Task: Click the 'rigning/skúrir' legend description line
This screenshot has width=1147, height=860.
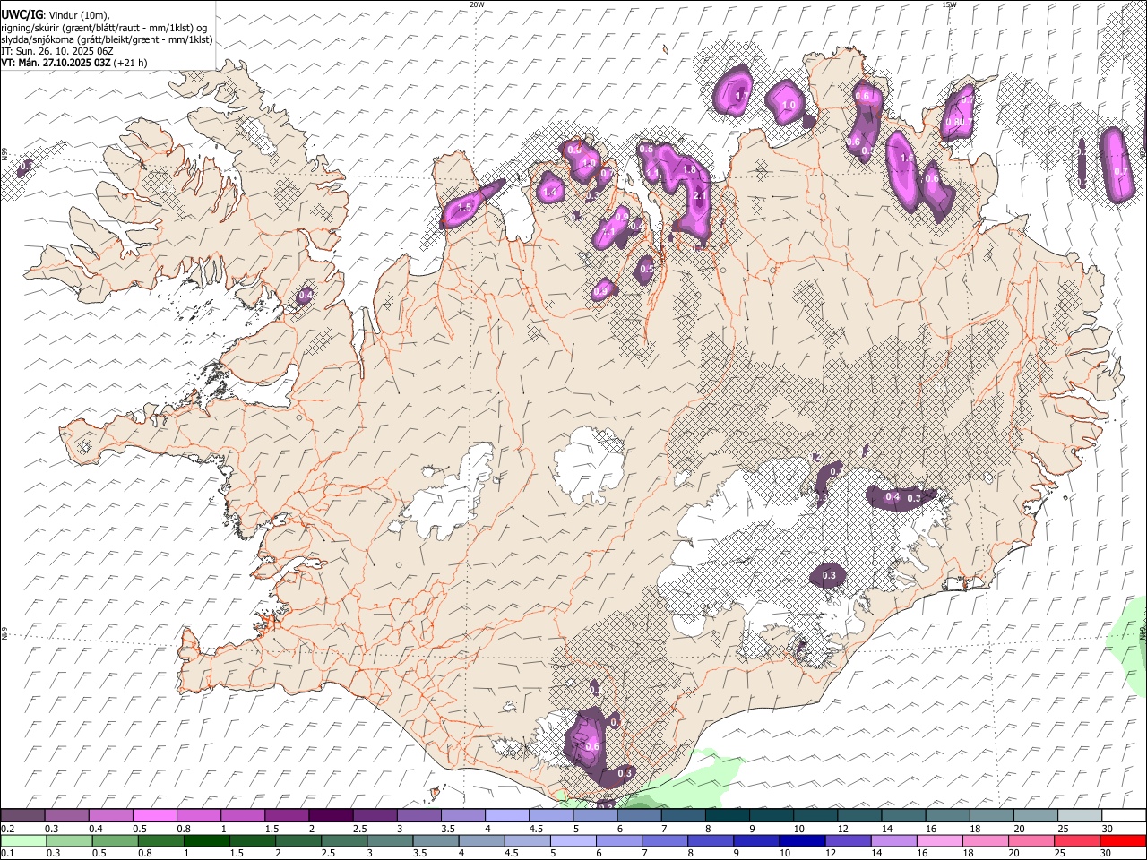Action: pos(105,27)
